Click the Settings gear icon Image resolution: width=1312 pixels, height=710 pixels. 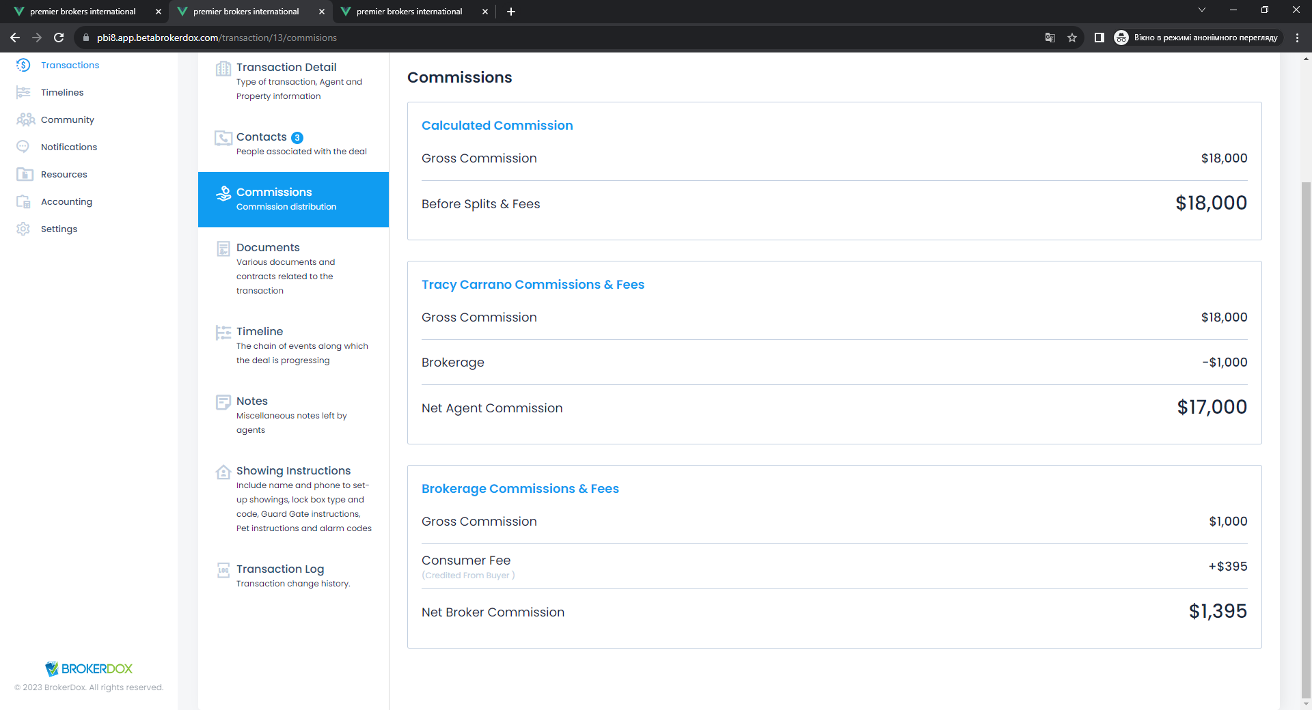(23, 229)
